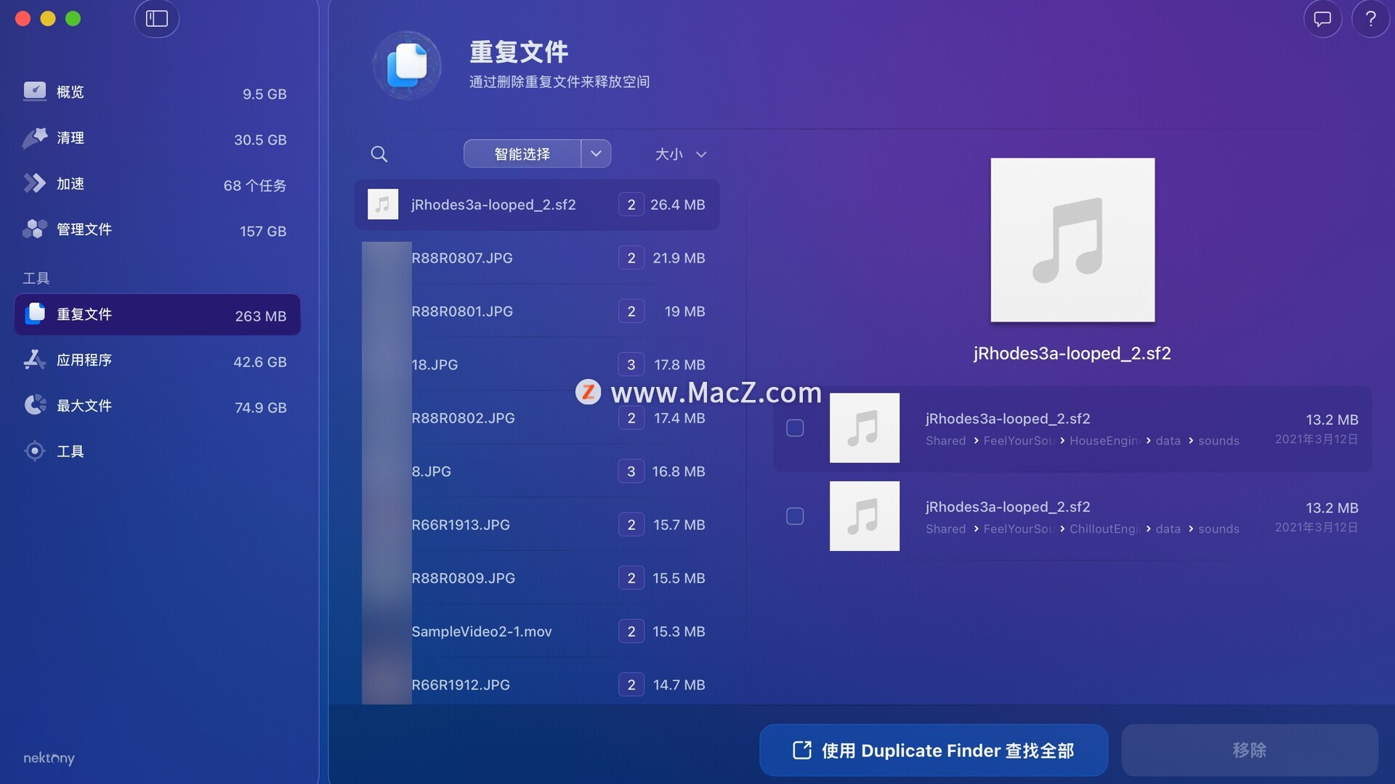Viewport: 1395px width, 784px height.
Task: Select 清理 cleanup in the sidebar
Action: click(x=70, y=138)
